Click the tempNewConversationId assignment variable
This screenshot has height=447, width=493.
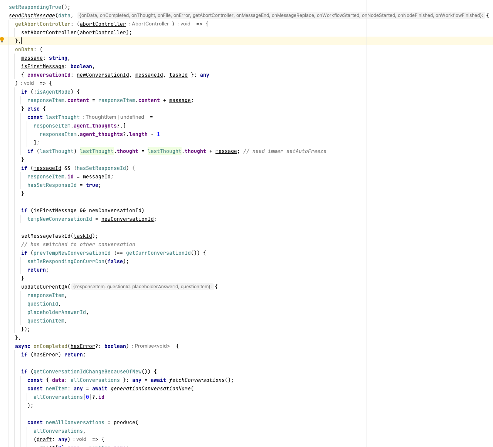(x=60, y=219)
